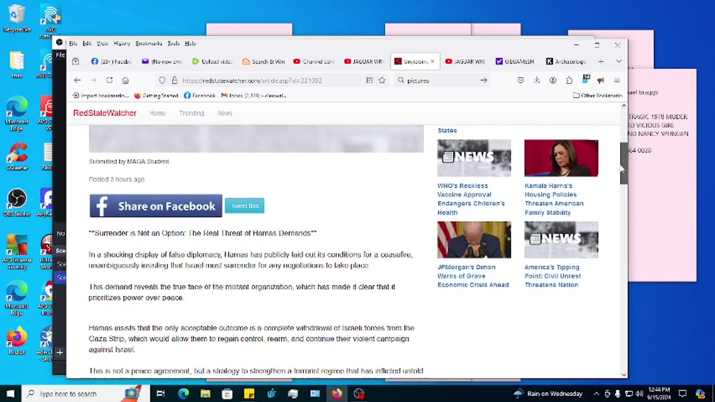The width and height of the screenshot is (715, 402).
Task: Select the Firefox icon on the taskbar
Action: click(x=337, y=394)
